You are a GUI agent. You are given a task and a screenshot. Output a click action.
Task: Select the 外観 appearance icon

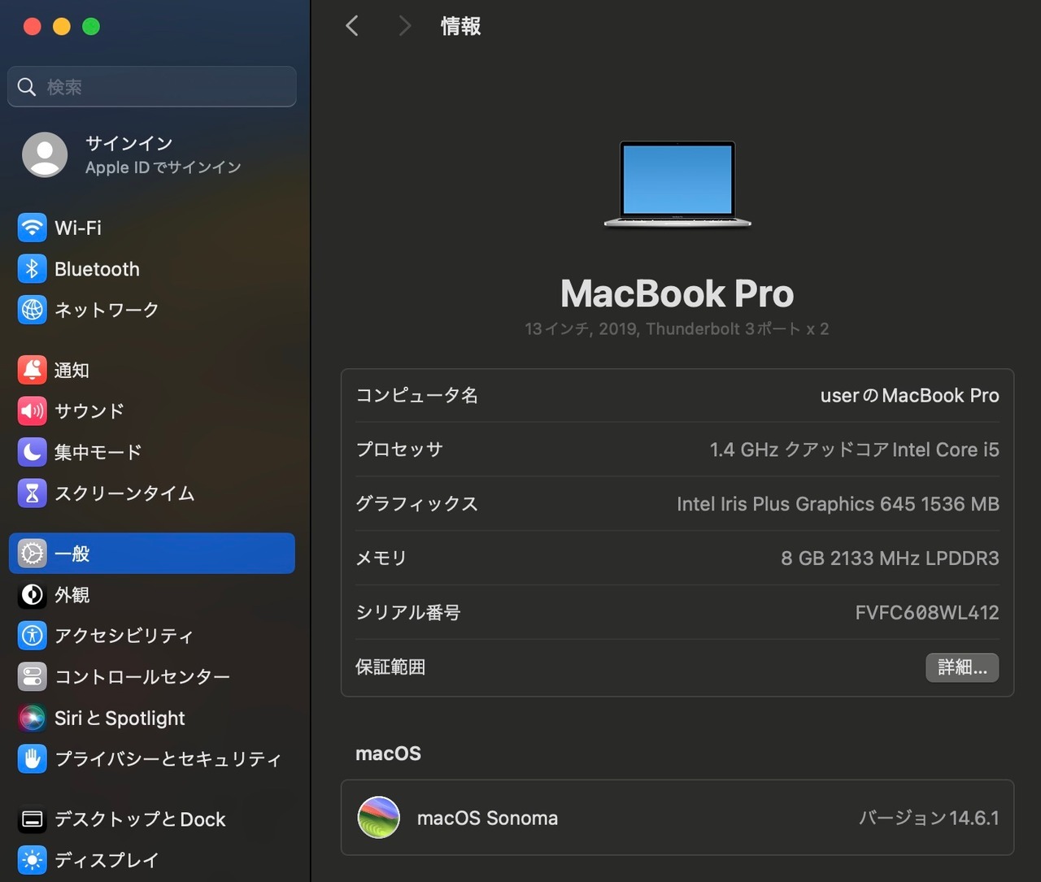pyautogui.click(x=33, y=595)
